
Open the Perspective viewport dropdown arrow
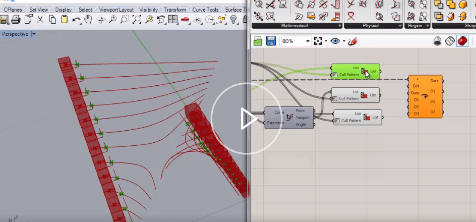(34, 34)
